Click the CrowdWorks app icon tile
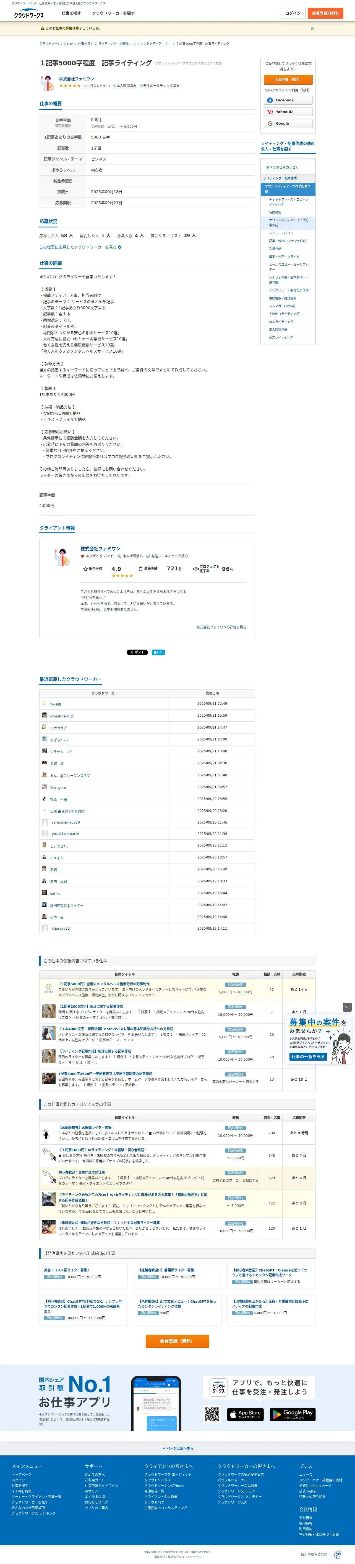 pyautogui.click(x=219, y=1388)
